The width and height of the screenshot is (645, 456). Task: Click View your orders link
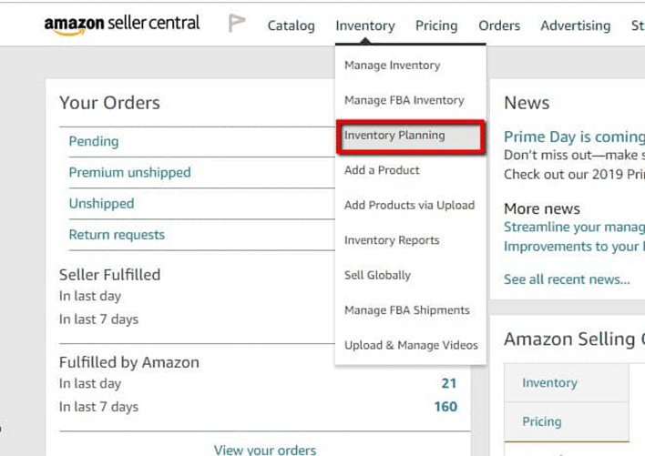(x=265, y=450)
